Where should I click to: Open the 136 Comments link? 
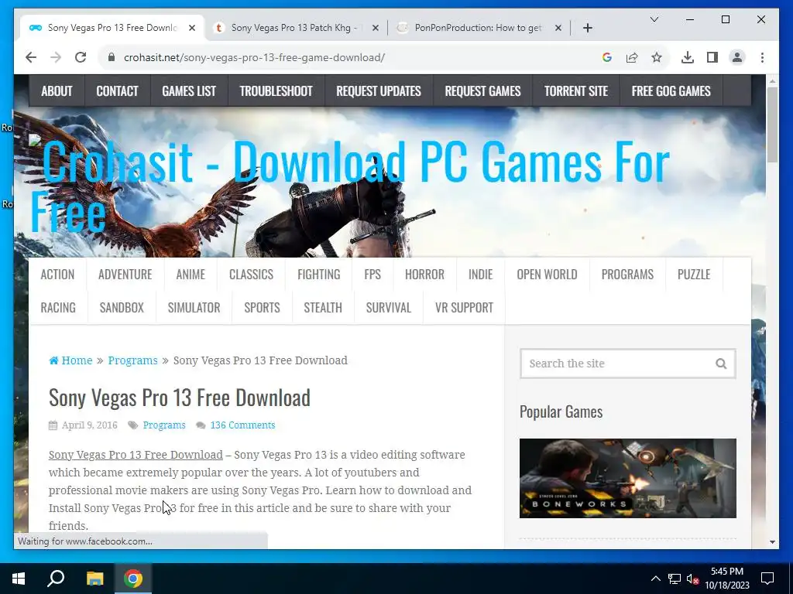coord(242,425)
